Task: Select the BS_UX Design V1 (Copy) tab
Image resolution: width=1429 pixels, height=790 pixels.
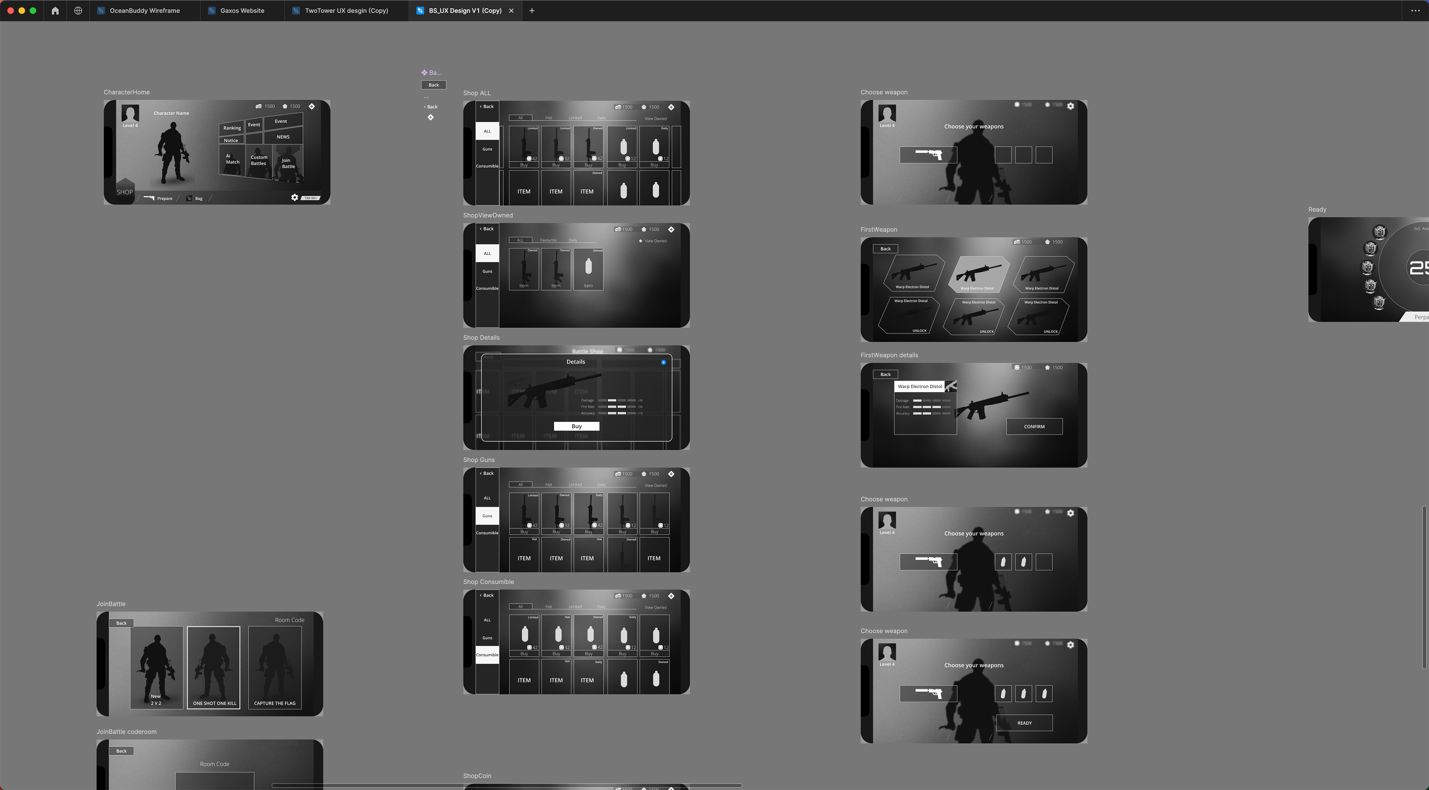Action: point(465,10)
